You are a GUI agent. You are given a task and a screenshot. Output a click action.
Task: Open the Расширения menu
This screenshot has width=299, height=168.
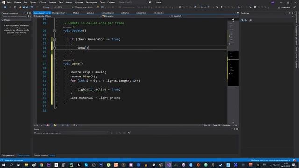[92, 2]
